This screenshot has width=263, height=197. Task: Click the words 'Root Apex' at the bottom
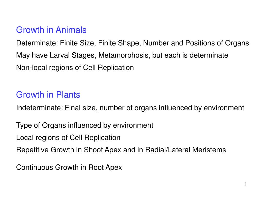[105, 168]
